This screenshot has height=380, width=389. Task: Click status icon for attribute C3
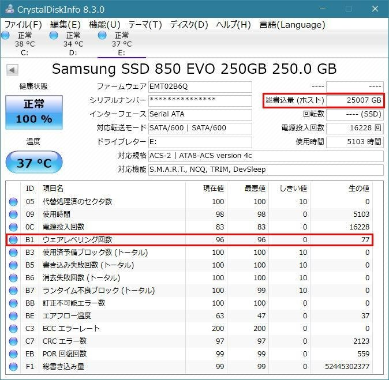click(13, 329)
